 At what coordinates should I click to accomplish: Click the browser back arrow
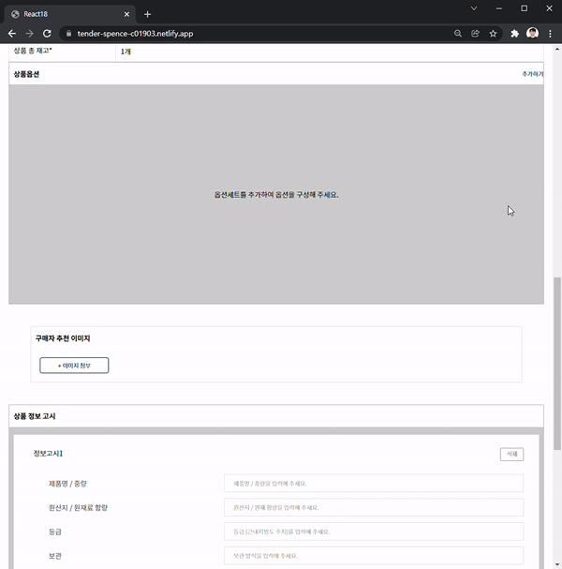[11, 33]
